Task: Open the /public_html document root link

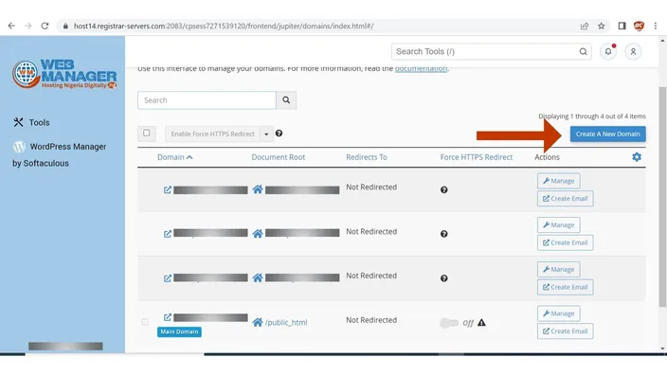Action: tap(286, 322)
